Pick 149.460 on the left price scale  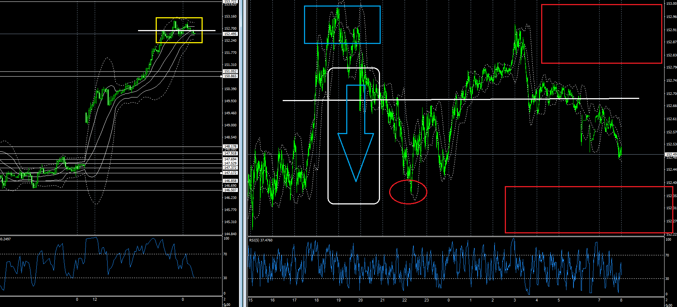231,113
